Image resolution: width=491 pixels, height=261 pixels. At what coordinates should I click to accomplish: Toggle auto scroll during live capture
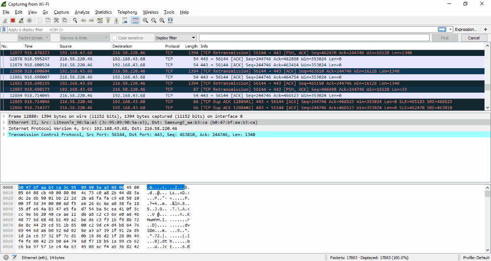pyautogui.click(x=125, y=20)
